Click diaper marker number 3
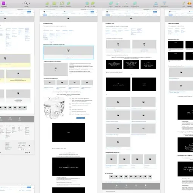The image size is (193, 193). click(x=59, y=104)
